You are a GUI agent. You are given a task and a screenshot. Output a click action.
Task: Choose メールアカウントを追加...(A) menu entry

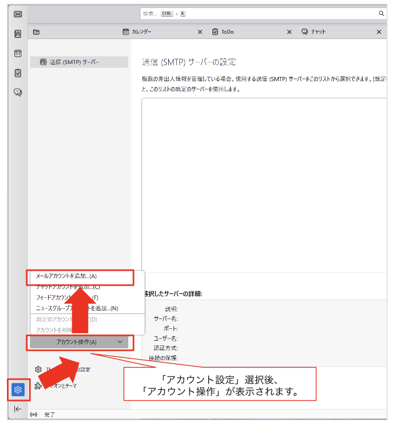pos(88,276)
